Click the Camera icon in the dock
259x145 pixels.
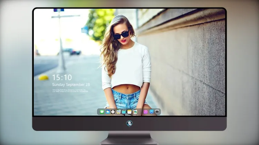tap(157, 112)
